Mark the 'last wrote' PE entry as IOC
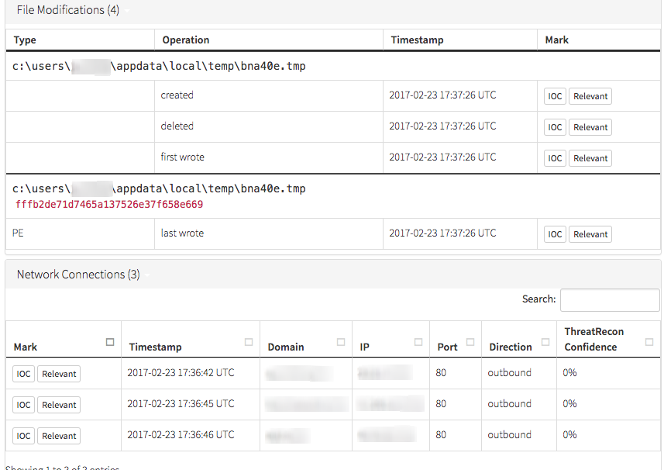 tap(555, 234)
